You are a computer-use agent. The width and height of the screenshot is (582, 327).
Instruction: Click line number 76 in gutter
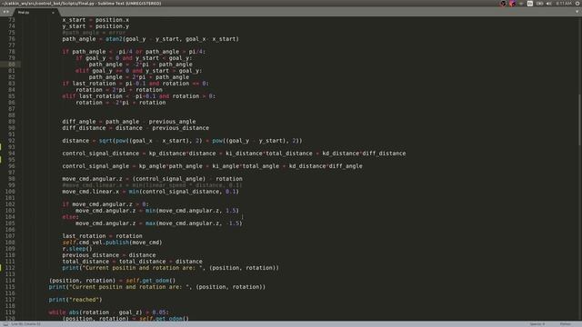pos(12,39)
